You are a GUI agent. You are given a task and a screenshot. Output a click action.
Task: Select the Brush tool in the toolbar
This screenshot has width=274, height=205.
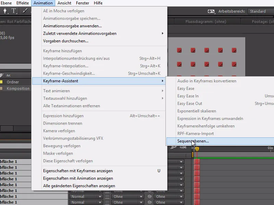[25, 11]
